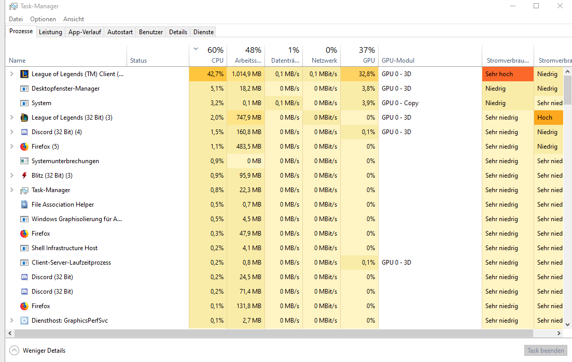Screen dimensions: 572x362
Task: Switch to the Dienste tab
Action: pyautogui.click(x=204, y=32)
